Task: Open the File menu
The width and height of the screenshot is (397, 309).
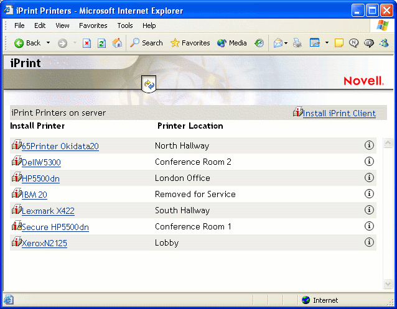Action: (19, 25)
